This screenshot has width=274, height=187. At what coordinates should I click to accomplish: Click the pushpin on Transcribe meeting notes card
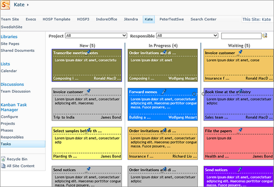point(88,52)
